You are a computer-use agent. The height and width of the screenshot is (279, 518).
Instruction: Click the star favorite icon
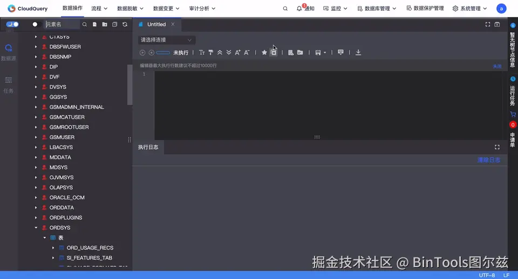(264, 52)
